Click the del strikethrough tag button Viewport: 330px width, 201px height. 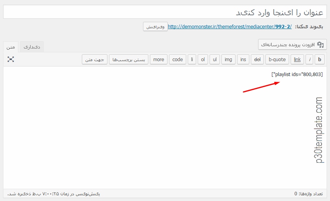coord(257,59)
